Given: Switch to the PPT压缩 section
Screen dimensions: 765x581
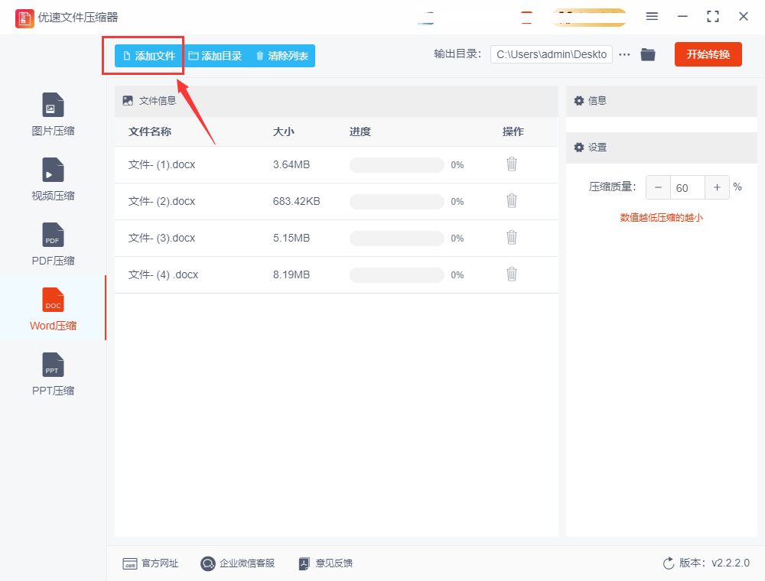Looking at the screenshot, I should click(x=53, y=374).
